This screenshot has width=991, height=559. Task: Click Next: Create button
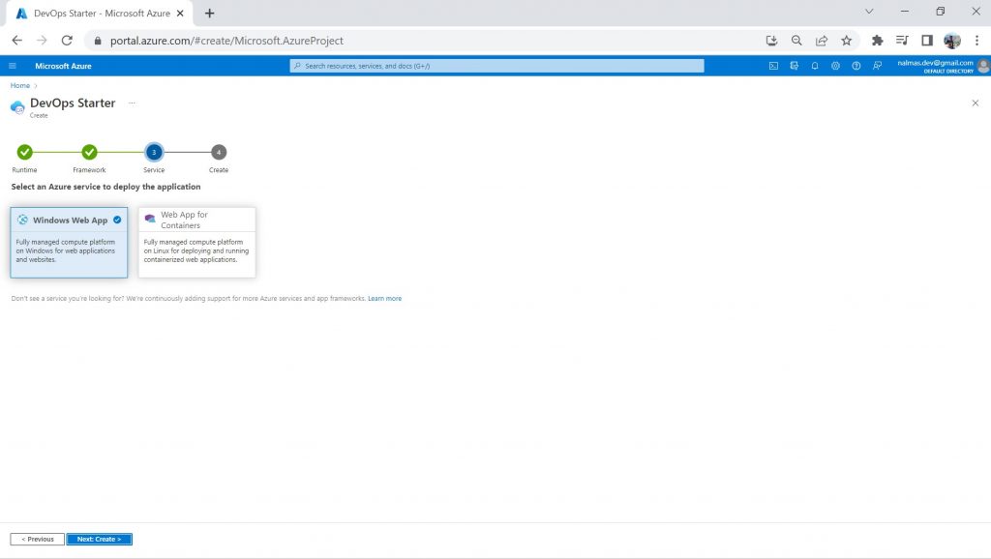98,539
